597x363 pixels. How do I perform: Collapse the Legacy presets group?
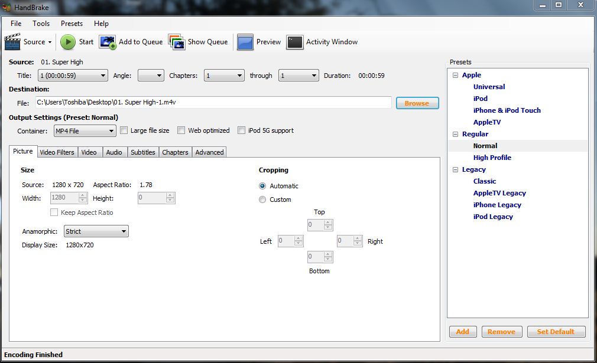pyautogui.click(x=455, y=169)
